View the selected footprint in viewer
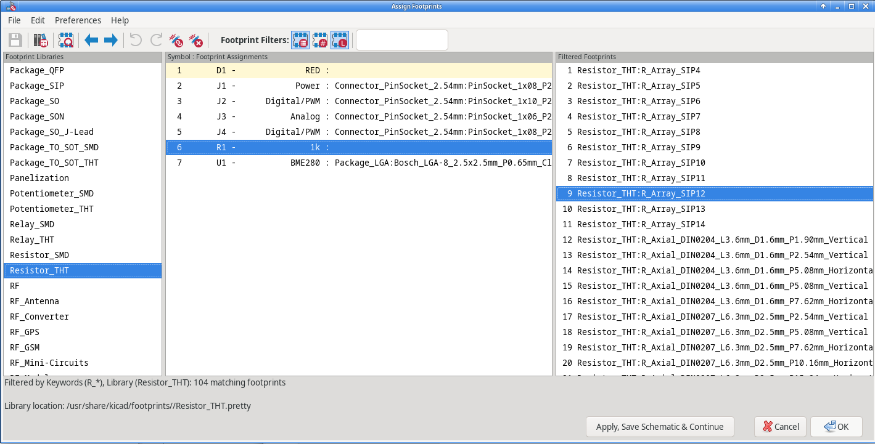Viewport: 875px width, 444px height. point(66,41)
